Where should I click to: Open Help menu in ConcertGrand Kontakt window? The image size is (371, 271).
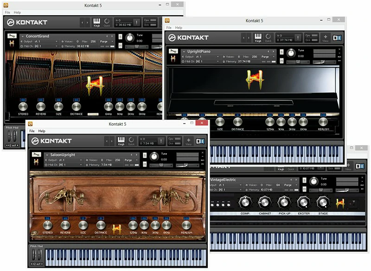pos(17,12)
